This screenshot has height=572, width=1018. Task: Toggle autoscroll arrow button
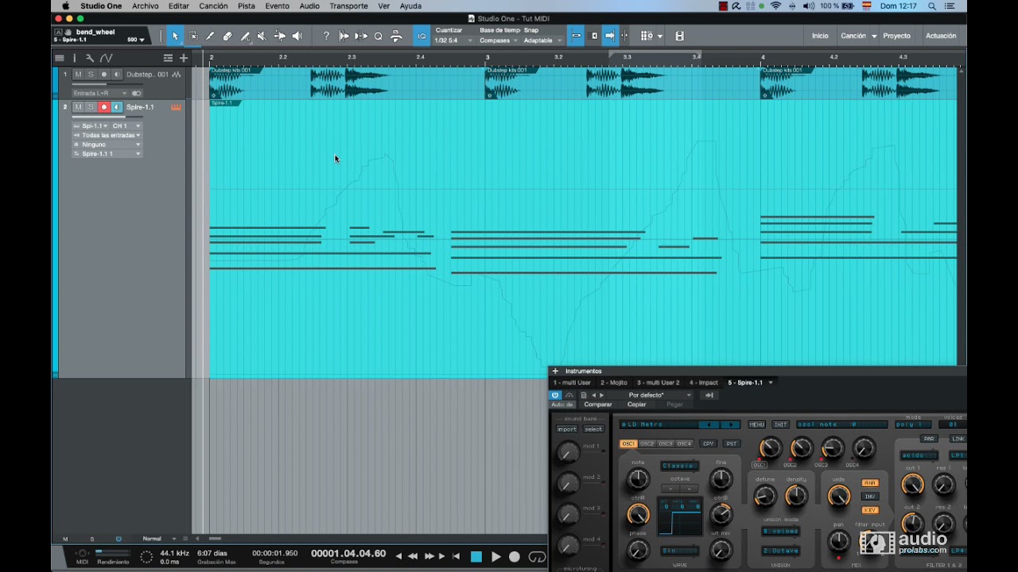609,36
